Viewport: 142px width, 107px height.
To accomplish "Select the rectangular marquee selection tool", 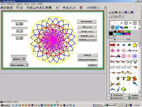I will pyautogui.click(x=110, y=16).
